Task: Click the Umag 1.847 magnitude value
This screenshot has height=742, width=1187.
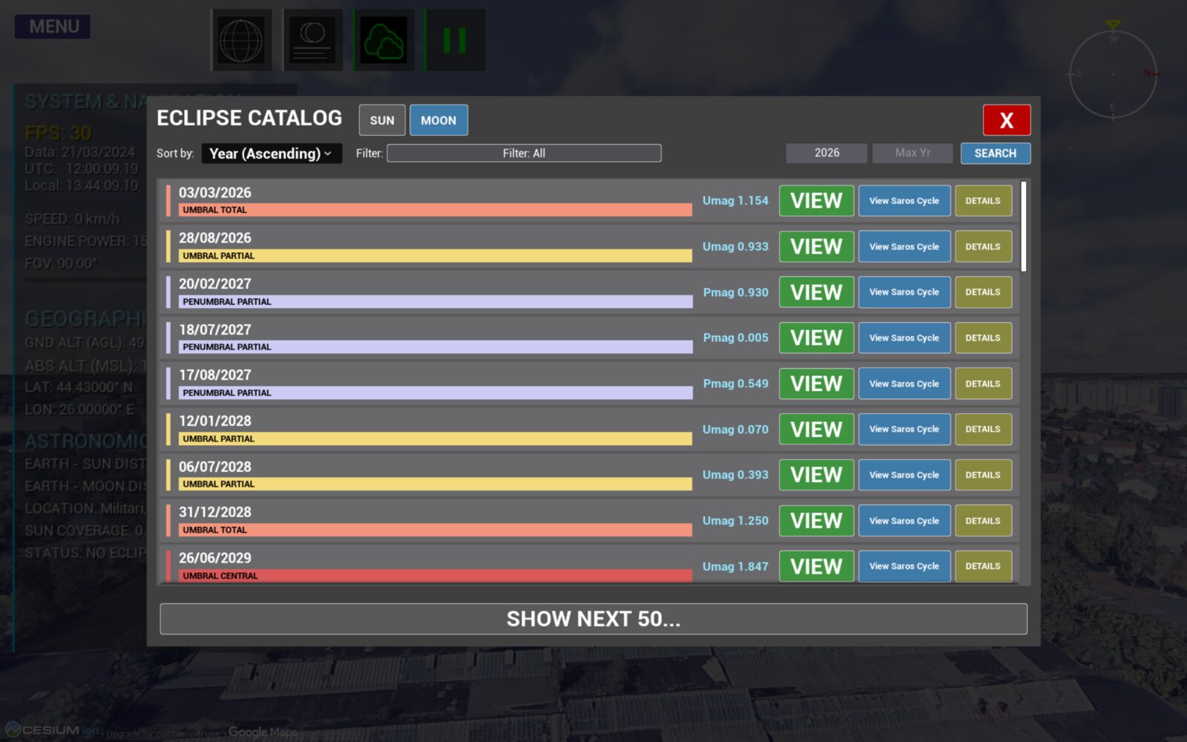Action: (x=735, y=566)
